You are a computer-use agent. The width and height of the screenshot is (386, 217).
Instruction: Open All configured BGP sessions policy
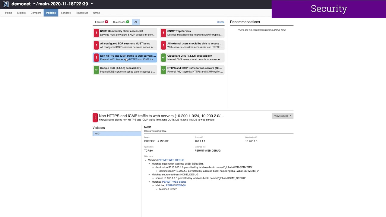125,45
